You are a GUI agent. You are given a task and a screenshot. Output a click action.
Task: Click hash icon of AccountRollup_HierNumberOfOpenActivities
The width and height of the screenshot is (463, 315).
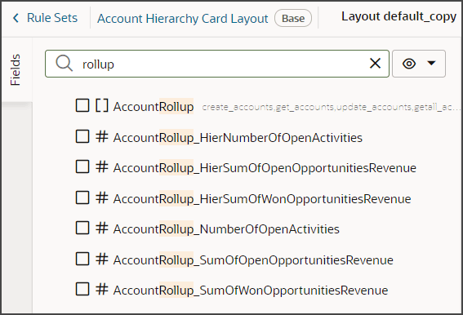[x=101, y=136]
